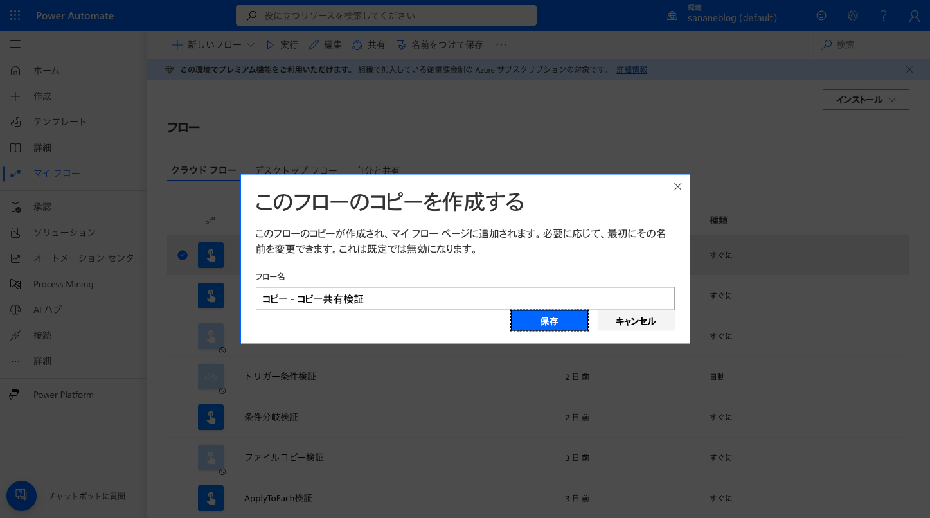
Task: Click the トリガー条件検証 row flow icon
Action: (x=211, y=377)
